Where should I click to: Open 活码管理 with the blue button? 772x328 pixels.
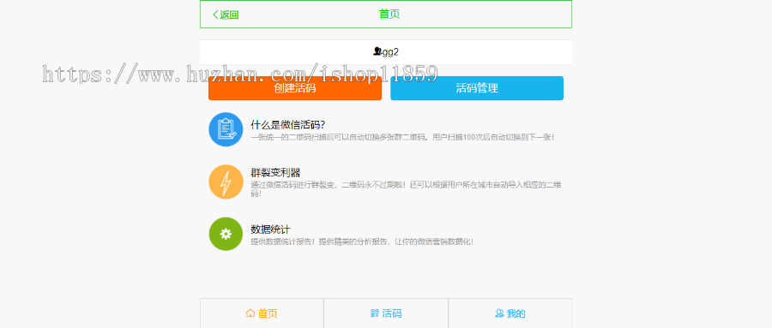pyautogui.click(x=477, y=88)
